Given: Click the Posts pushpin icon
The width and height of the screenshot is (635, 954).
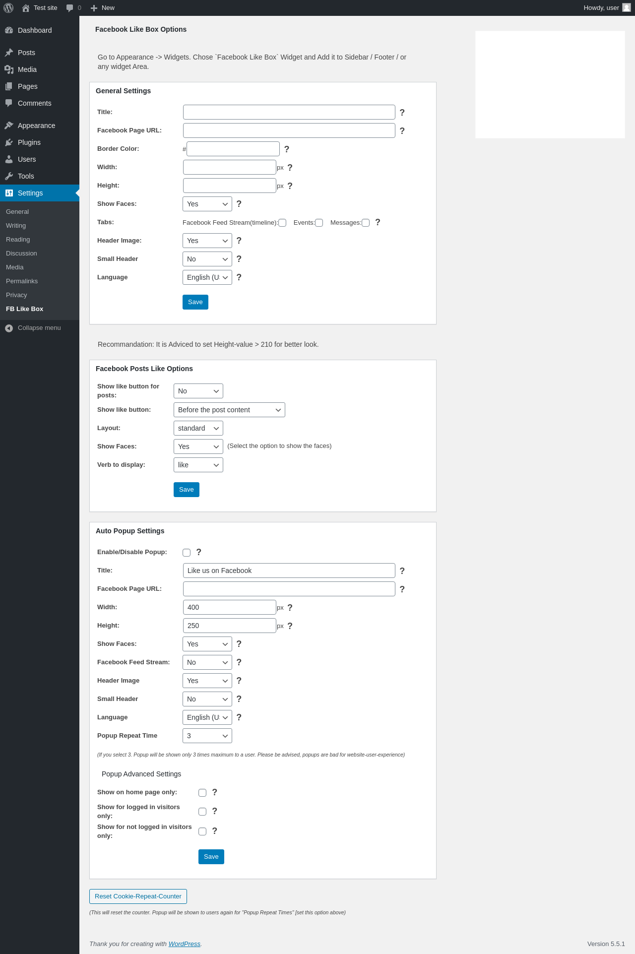Looking at the screenshot, I should coord(9,53).
